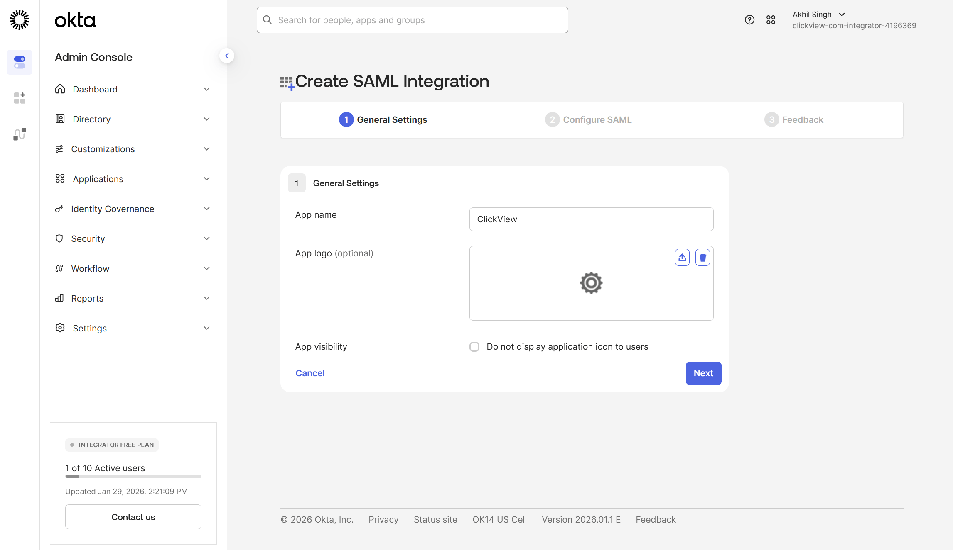Click the App name input field
Viewport: 953px width, 550px height.
click(x=591, y=219)
